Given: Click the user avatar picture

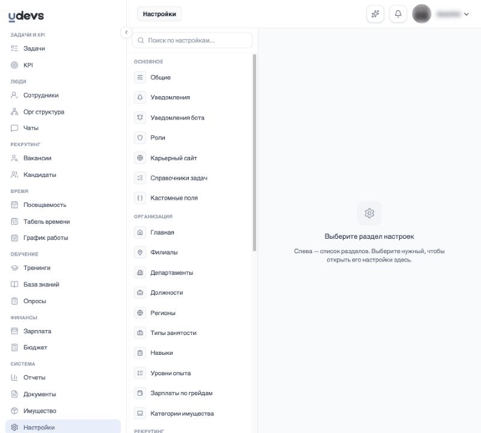Looking at the screenshot, I should [421, 14].
